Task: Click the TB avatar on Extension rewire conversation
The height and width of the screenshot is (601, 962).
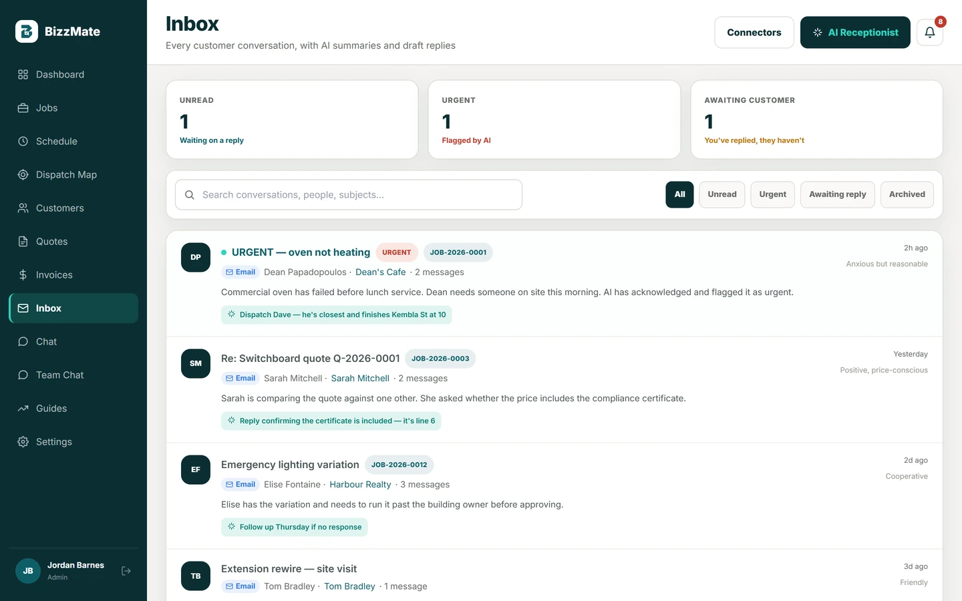Action: (196, 576)
